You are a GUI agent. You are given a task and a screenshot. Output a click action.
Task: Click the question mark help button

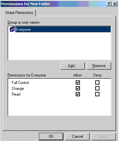pos(109,4)
